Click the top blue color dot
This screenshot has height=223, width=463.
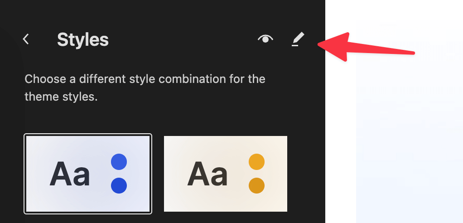point(119,162)
